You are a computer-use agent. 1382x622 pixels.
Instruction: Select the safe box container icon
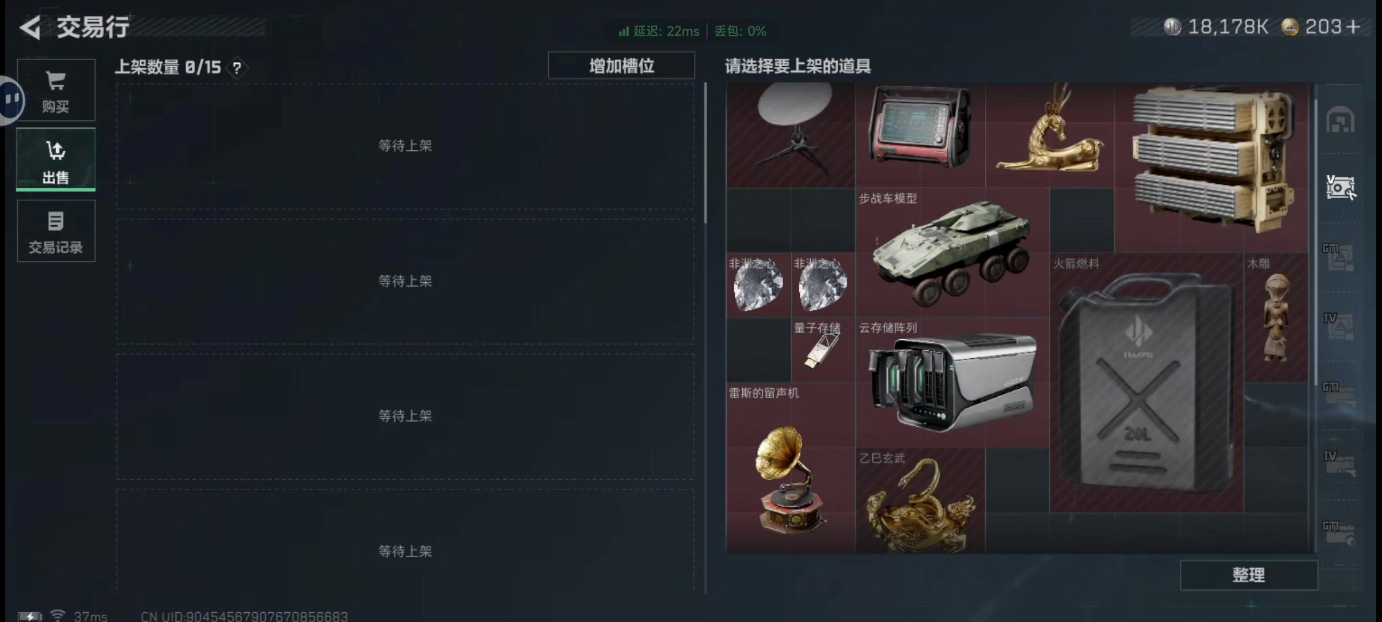pos(1341,187)
